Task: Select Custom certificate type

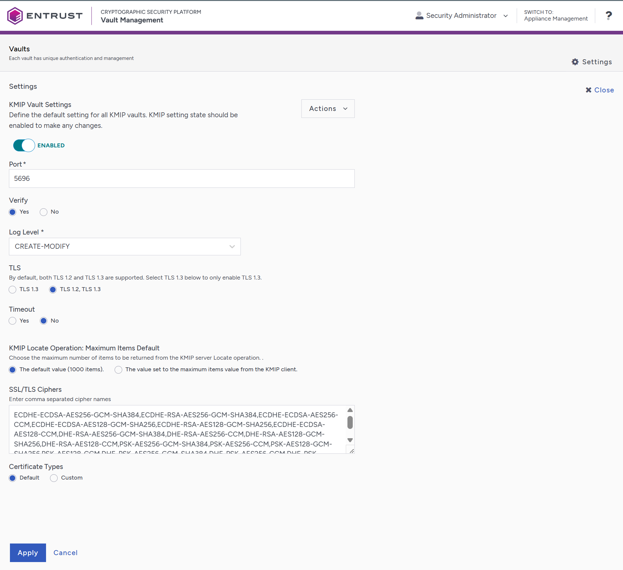Action: tap(54, 478)
